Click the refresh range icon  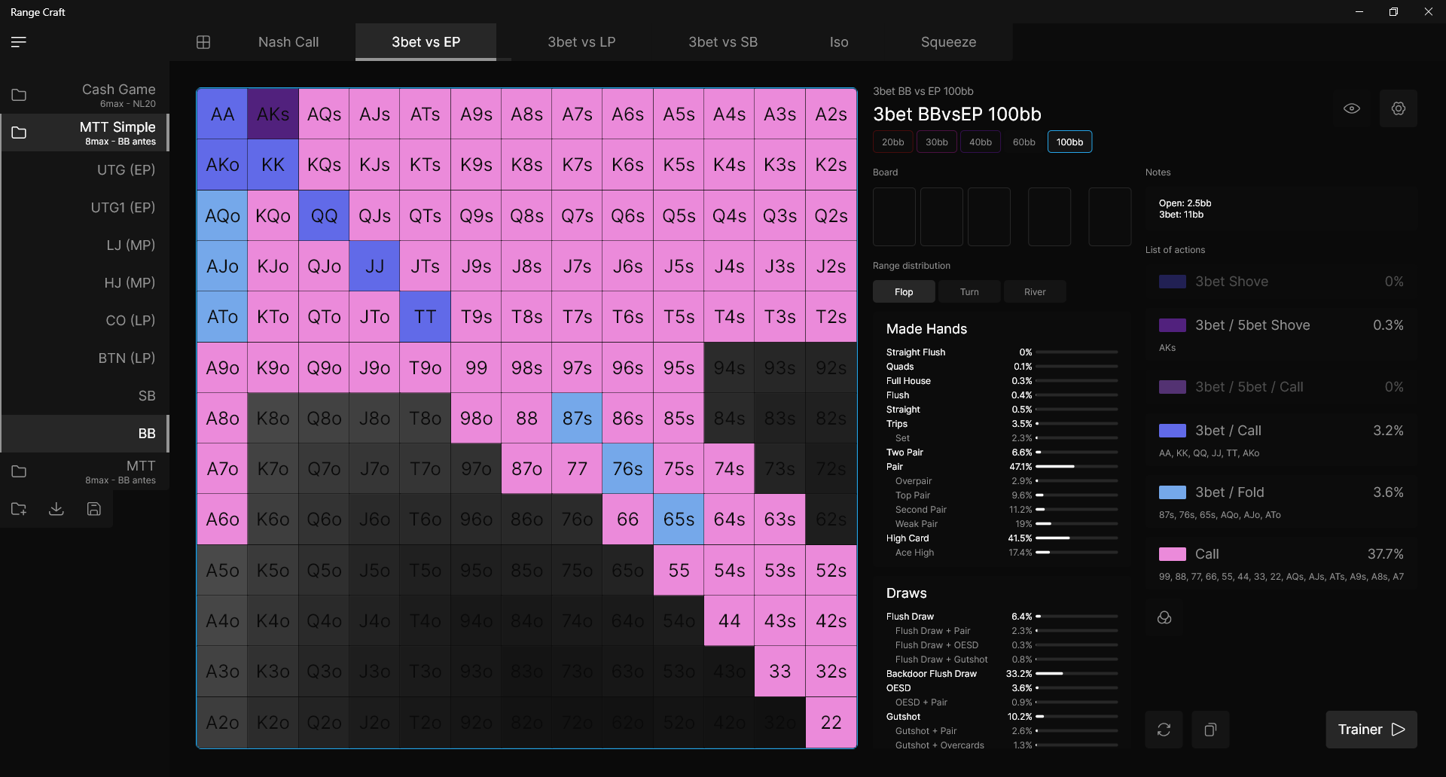coord(1164,730)
